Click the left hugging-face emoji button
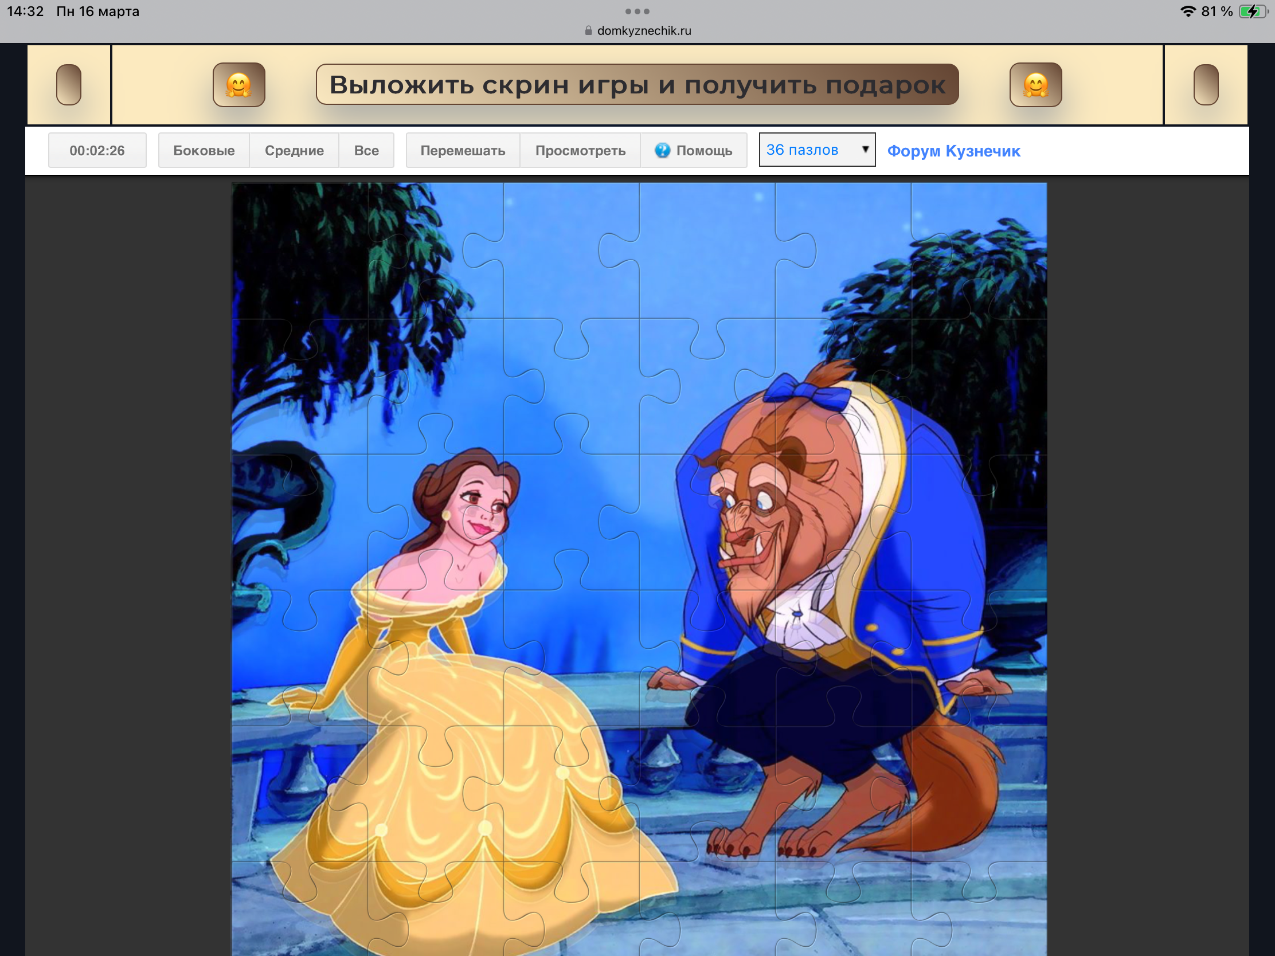 coord(238,85)
